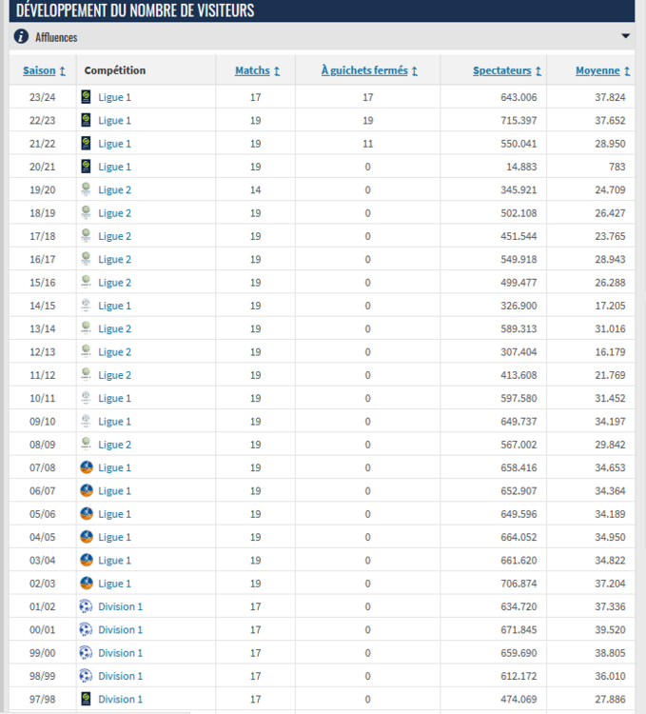Click Ligue 2 logo in 12/13 row
This screenshot has width=646, height=714.
86,351
